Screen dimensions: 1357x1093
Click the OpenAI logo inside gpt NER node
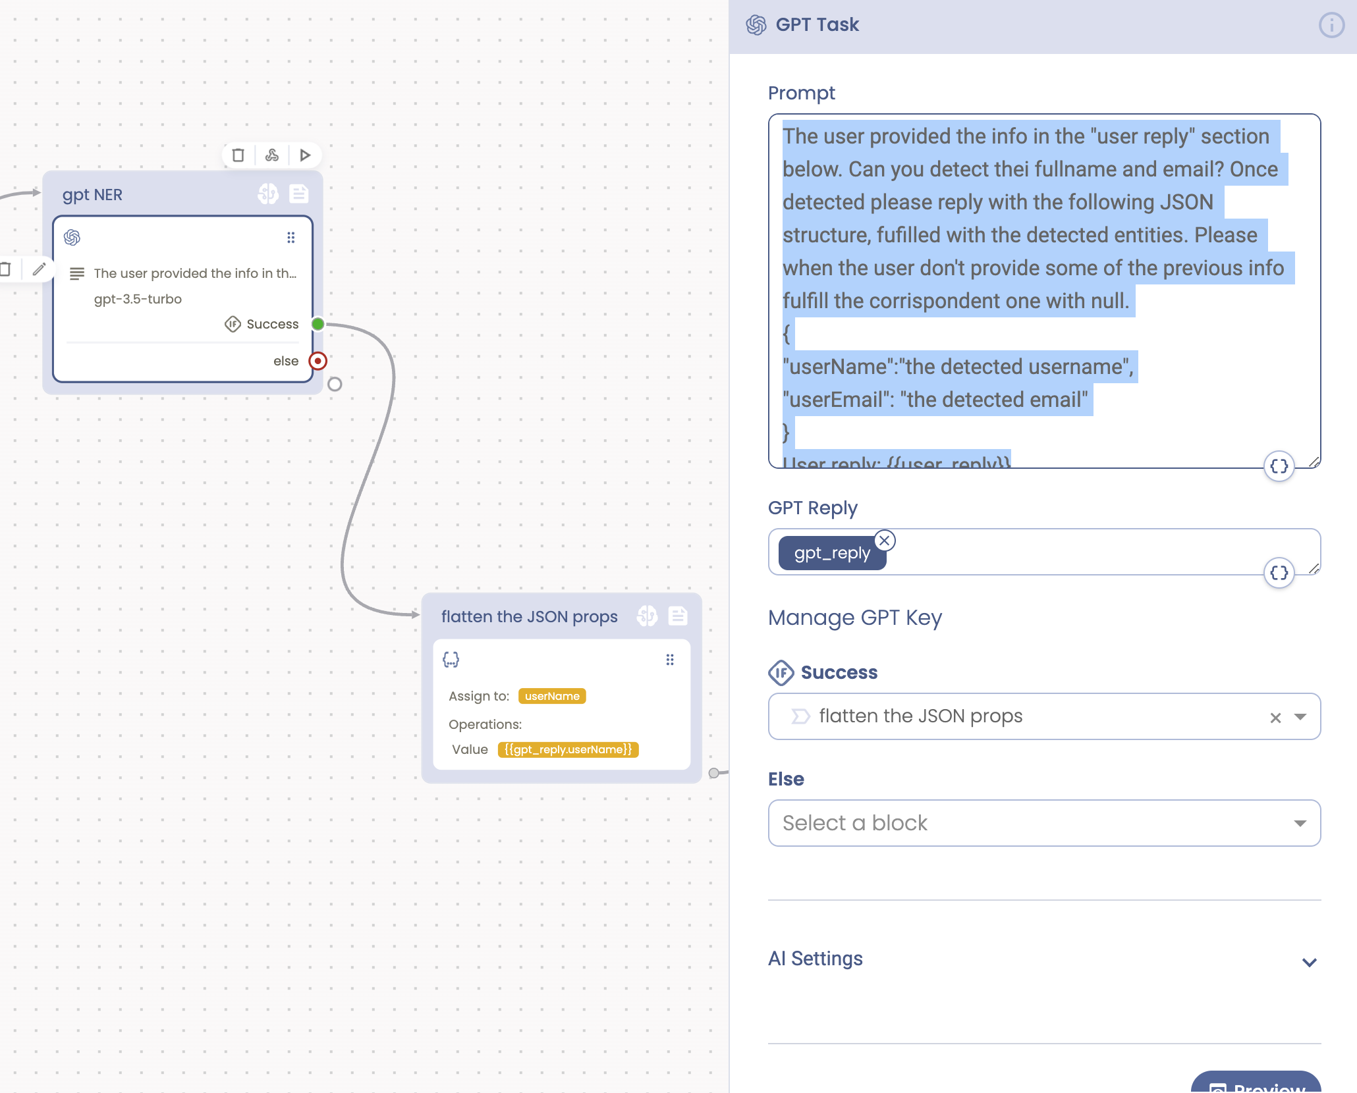click(x=74, y=238)
